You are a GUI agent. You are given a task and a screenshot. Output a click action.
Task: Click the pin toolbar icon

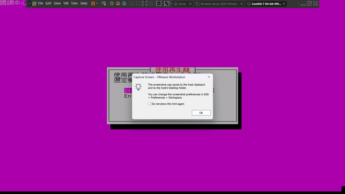29,3
